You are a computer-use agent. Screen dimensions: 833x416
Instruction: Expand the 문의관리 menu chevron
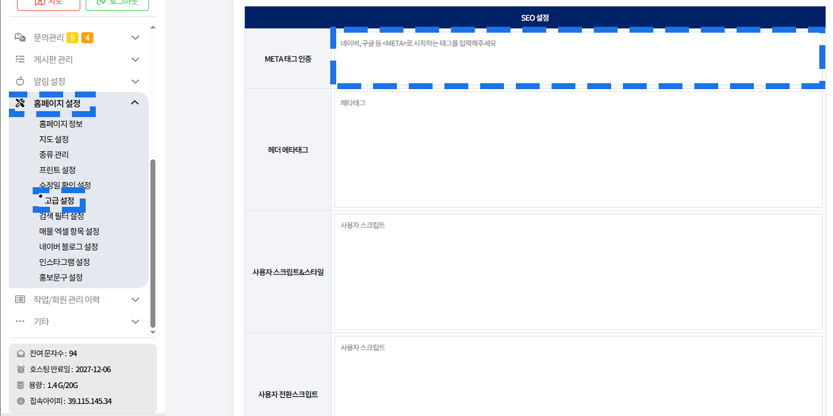tap(135, 38)
